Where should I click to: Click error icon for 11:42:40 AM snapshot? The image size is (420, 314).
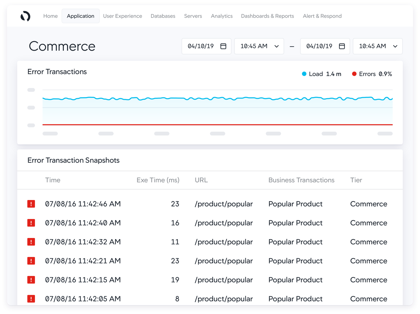(x=31, y=223)
